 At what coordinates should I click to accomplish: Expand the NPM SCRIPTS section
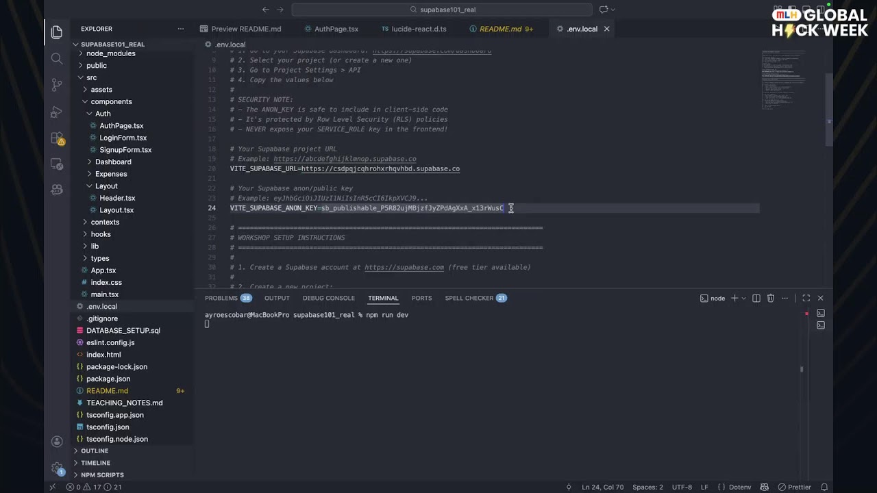102,475
